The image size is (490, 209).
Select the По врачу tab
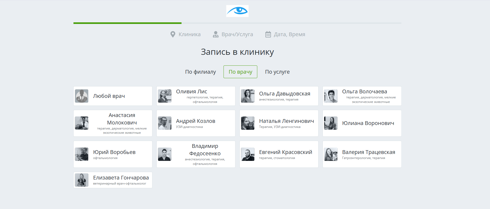click(x=240, y=72)
